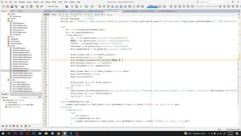
Task: Click the New File toolbar icon
Action: pos(3,6)
